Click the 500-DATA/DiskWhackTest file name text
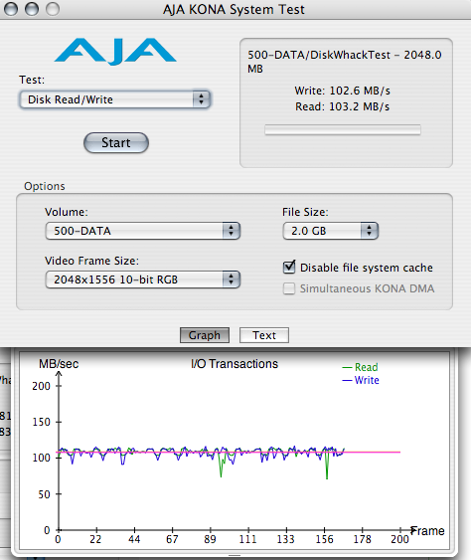 tap(345, 62)
